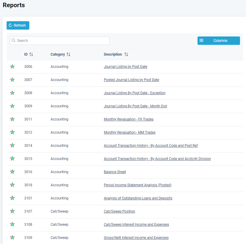Sort reports by the ID column arrows
The image size is (246, 244).
(31, 54)
